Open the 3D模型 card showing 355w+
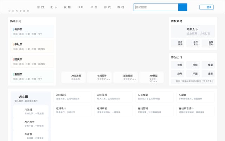225x141 pixels. (152, 77)
